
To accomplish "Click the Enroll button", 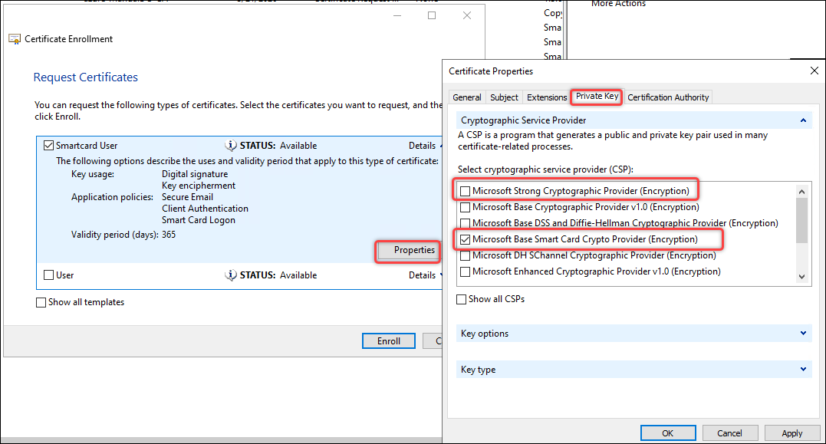I will tap(388, 340).
